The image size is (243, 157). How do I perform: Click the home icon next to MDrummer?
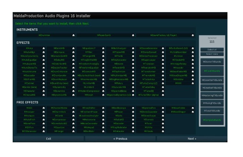coord(73,35)
